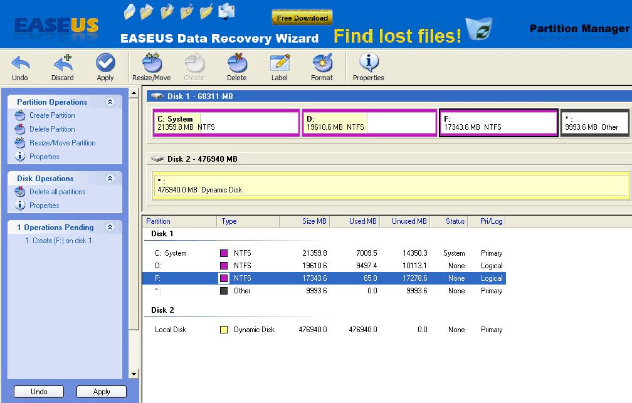Click the 10113.1 Unused MB value

[414, 266]
